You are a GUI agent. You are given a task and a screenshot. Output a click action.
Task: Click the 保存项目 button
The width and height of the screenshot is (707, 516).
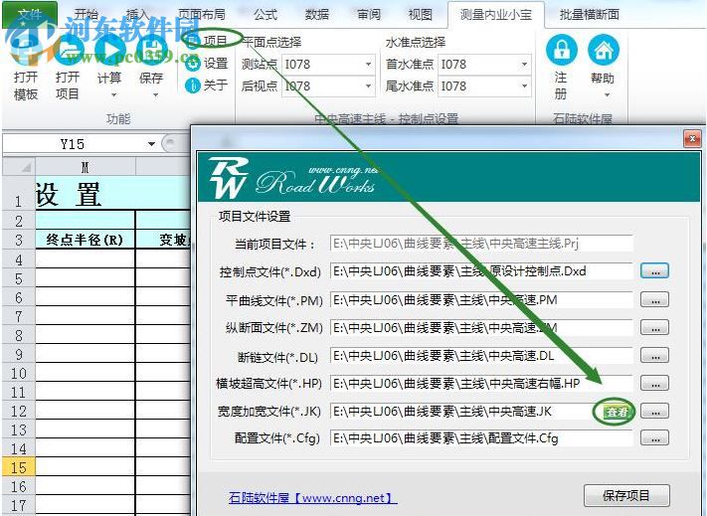(626, 496)
